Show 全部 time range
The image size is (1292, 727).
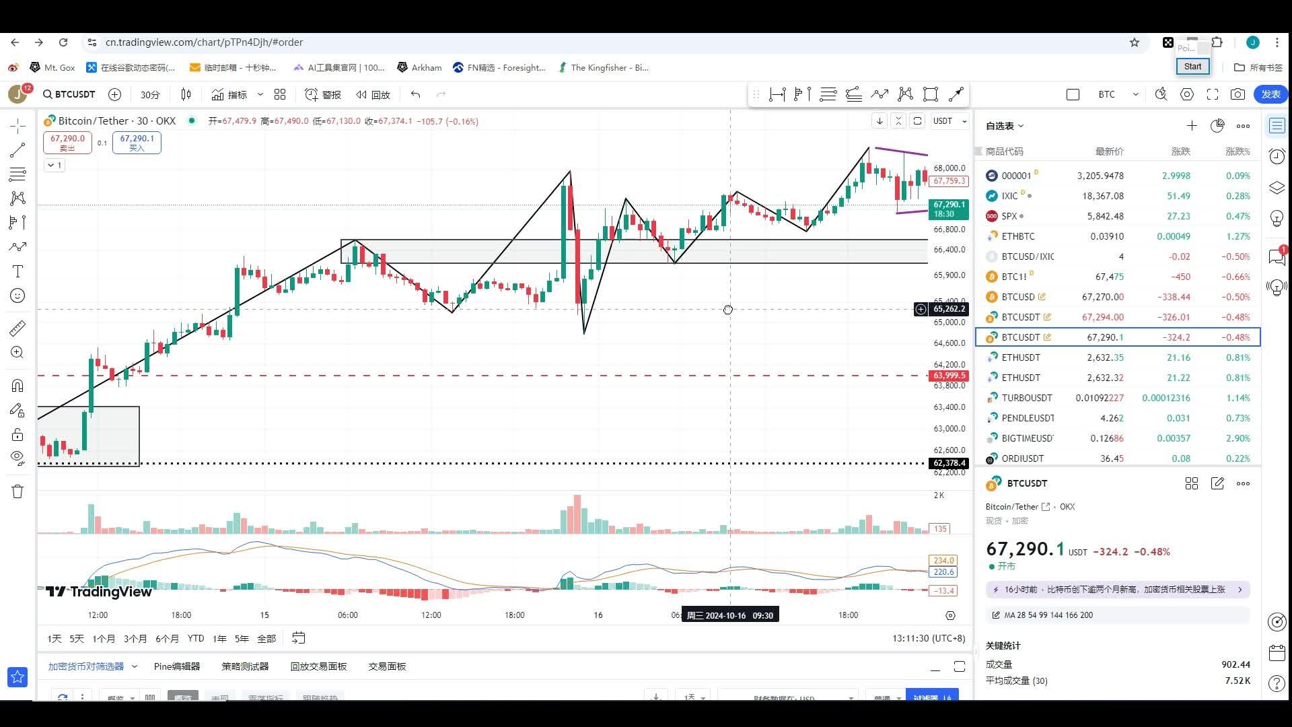tap(266, 638)
